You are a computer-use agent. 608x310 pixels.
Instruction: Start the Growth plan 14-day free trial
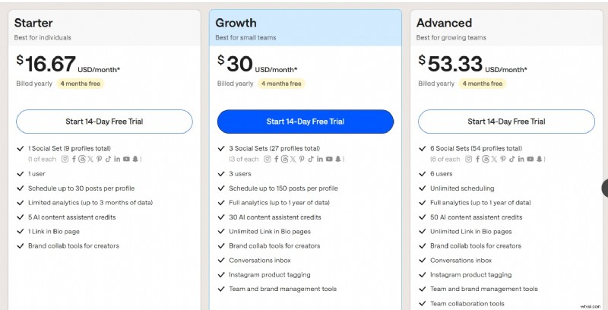point(306,122)
